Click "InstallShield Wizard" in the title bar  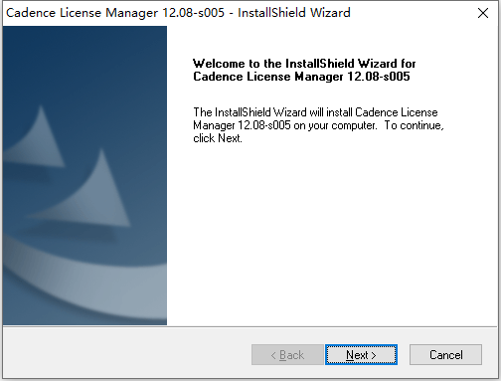(294, 13)
